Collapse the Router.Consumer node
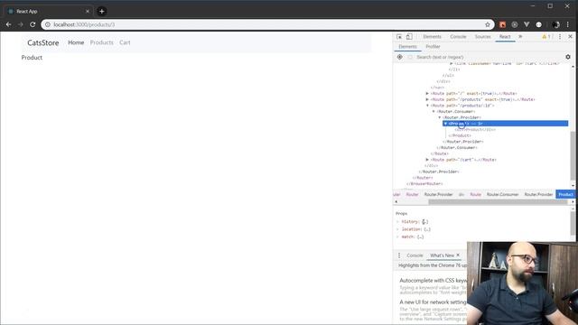578x325 pixels. coord(433,111)
